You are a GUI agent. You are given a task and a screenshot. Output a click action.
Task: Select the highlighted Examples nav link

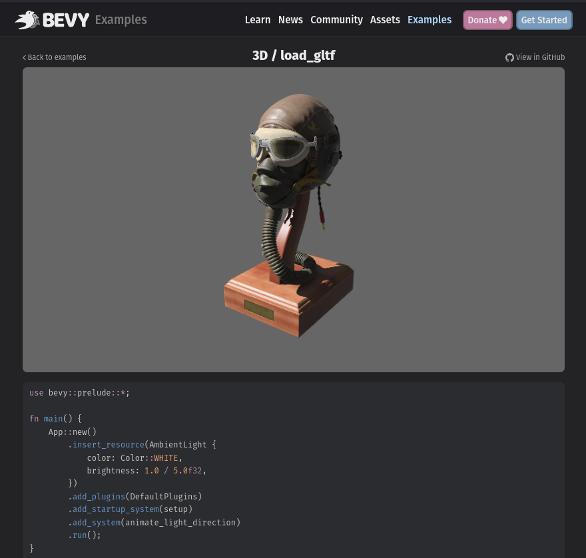429,20
